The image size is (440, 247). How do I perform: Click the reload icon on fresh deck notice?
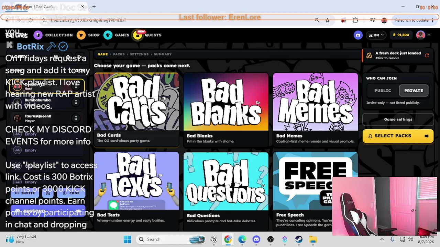pyautogui.click(x=427, y=55)
